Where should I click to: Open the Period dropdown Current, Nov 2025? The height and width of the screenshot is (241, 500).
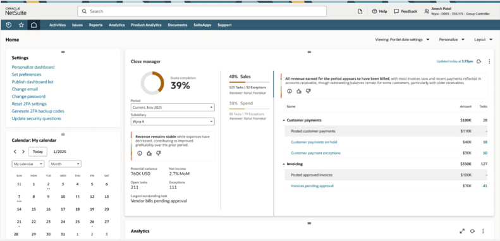tap(173, 108)
